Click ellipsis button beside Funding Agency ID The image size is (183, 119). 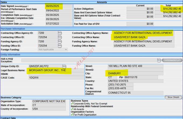(60, 41)
